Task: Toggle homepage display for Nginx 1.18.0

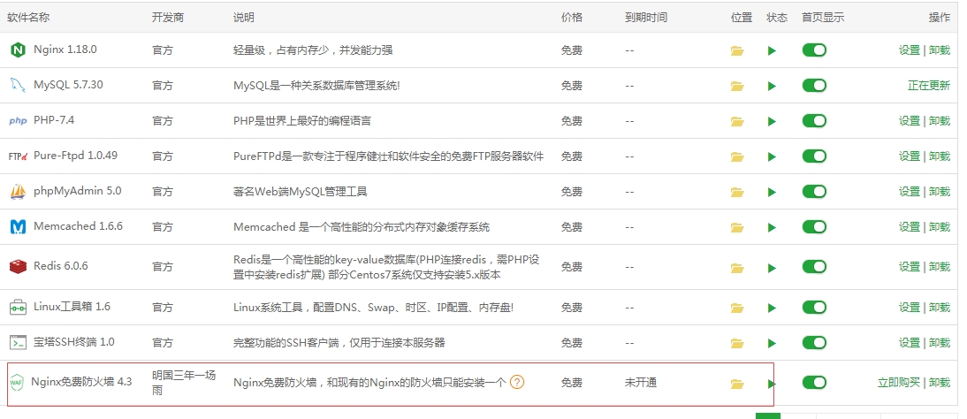Action: click(814, 50)
